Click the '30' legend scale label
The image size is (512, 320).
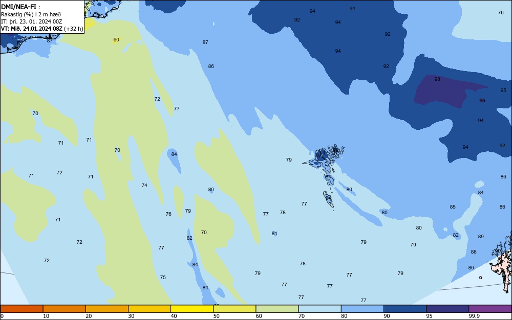click(131, 316)
